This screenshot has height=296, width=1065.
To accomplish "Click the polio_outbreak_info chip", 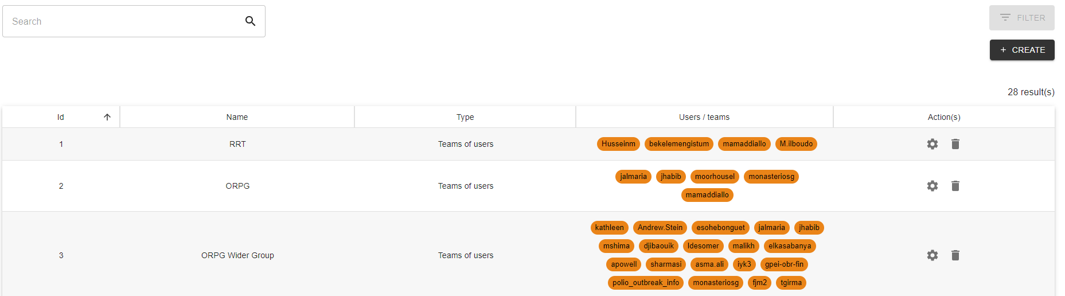I will click(x=645, y=283).
